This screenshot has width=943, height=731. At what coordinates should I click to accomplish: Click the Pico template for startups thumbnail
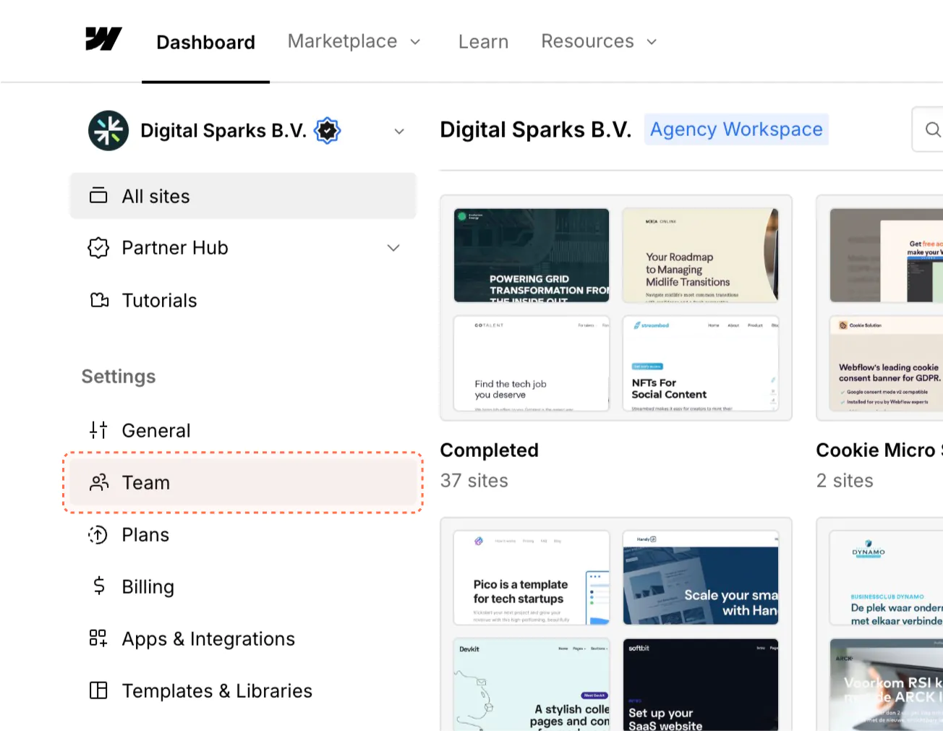point(532,578)
